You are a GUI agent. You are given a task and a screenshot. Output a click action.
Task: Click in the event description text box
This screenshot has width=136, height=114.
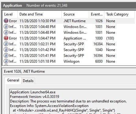(73, 102)
